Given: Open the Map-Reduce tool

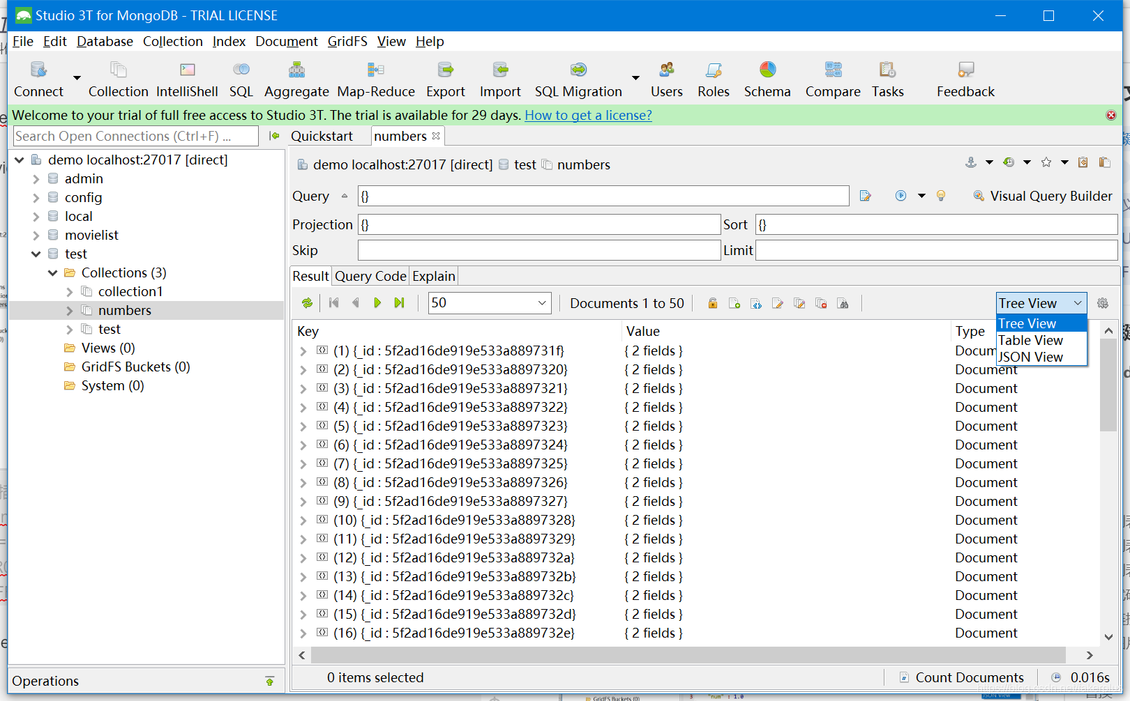Looking at the screenshot, I should pyautogui.click(x=376, y=79).
